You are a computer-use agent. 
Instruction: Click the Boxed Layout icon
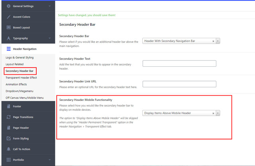click(8, 27)
